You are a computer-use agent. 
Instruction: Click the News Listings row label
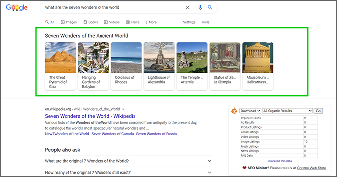click(249, 151)
